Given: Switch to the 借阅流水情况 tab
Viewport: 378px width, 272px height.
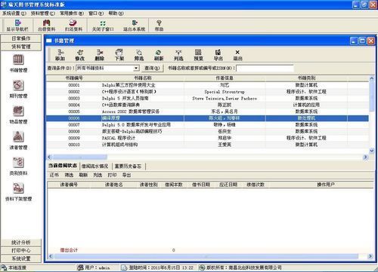Looking at the screenshot, I should (x=94, y=167).
